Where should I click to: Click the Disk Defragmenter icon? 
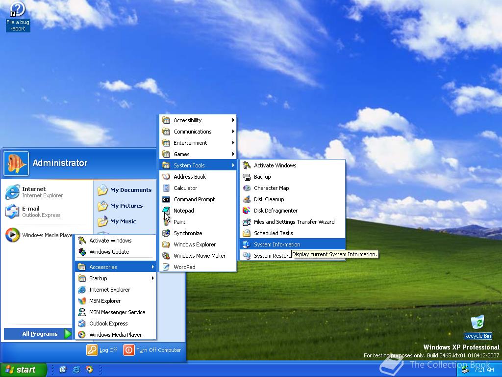[246, 211]
